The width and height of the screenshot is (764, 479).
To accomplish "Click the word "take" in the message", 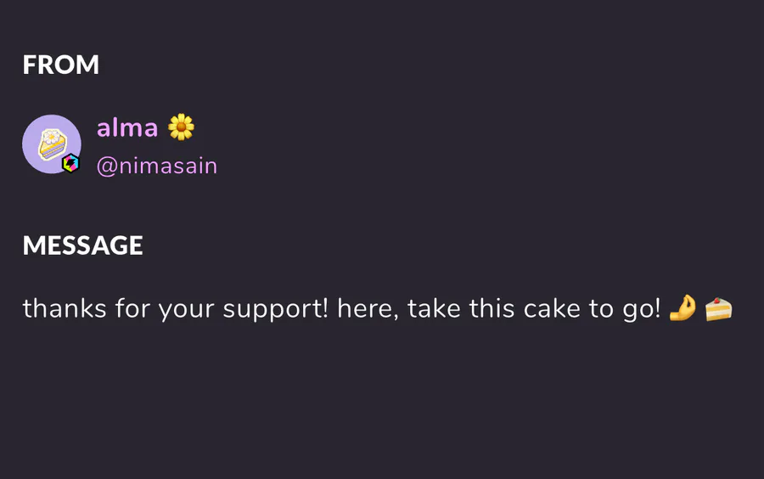I will coord(434,308).
